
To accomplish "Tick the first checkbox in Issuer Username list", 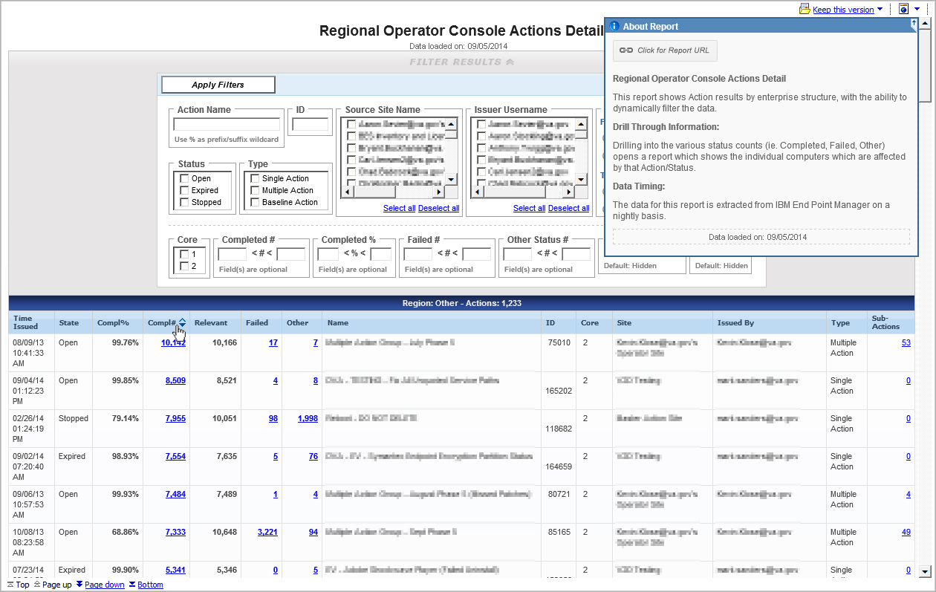I will pos(482,125).
